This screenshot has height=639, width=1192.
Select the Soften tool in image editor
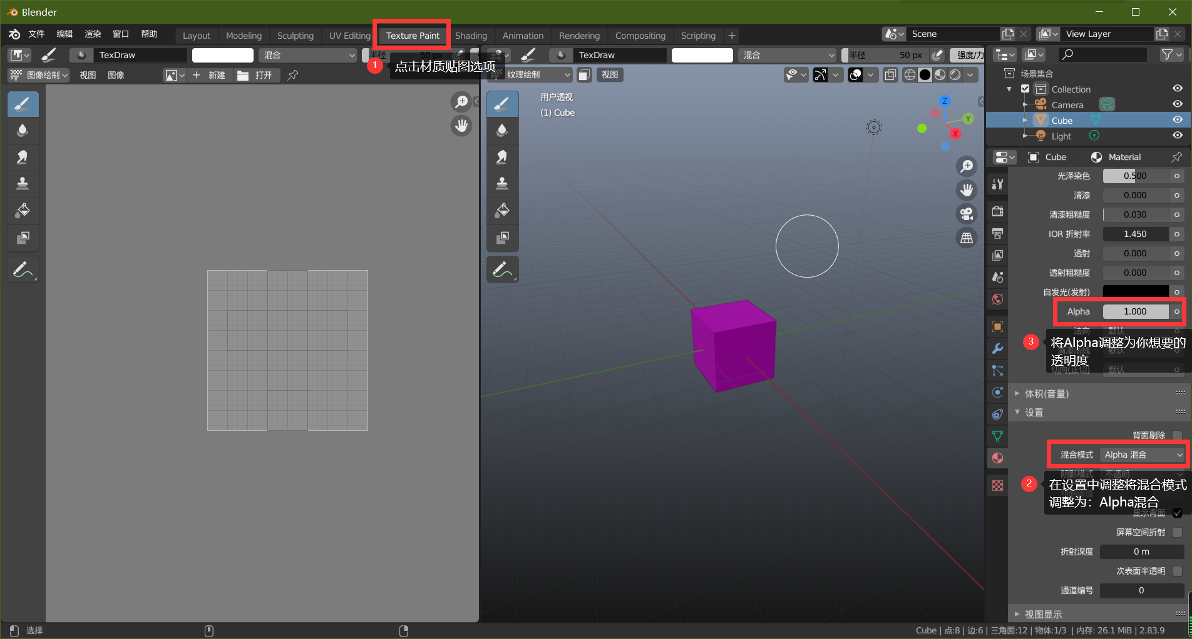(23, 130)
